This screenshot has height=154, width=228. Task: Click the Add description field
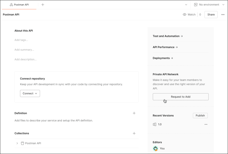coord(25,59)
